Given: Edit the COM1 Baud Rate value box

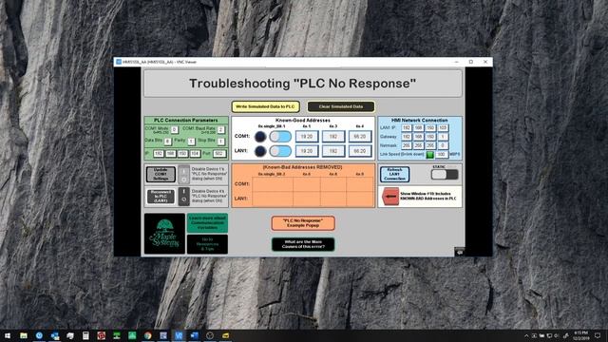Looking at the screenshot, I should pyautogui.click(x=220, y=130).
